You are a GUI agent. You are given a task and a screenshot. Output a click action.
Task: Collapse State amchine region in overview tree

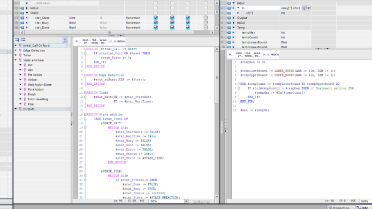click(16, 60)
